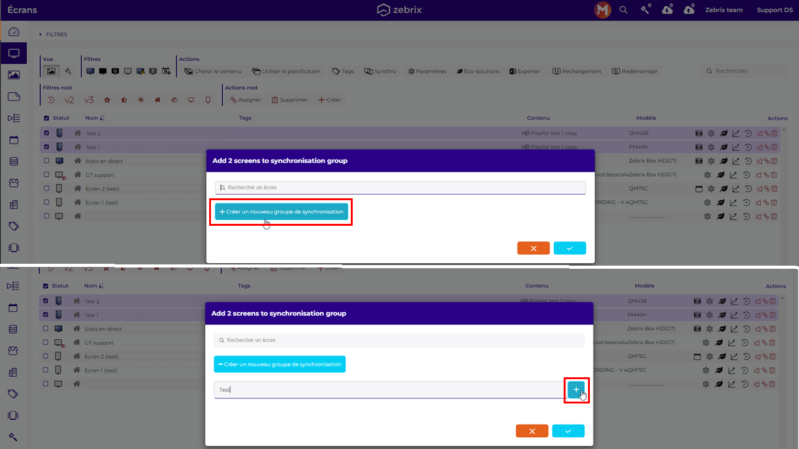Open the Media library image icon in sidebar
The image size is (799, 449).
[14, 75]
